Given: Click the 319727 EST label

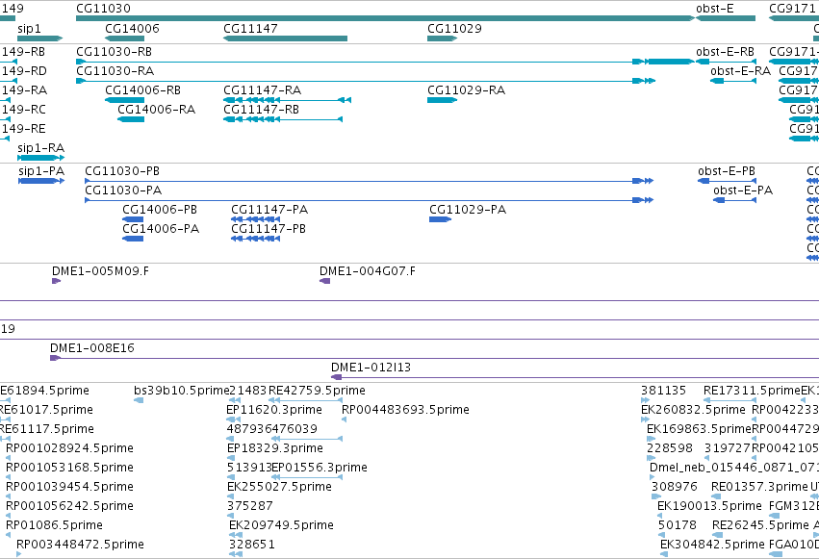Looking at the screenshot, I should click(727, 448).
